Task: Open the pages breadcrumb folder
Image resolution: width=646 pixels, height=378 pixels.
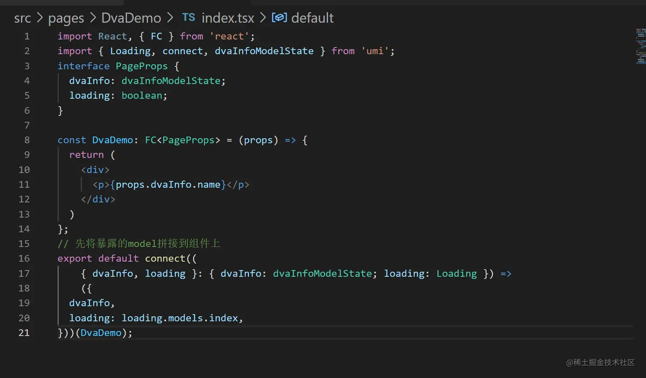Action: pyautogui.click(x=66, y=18)
